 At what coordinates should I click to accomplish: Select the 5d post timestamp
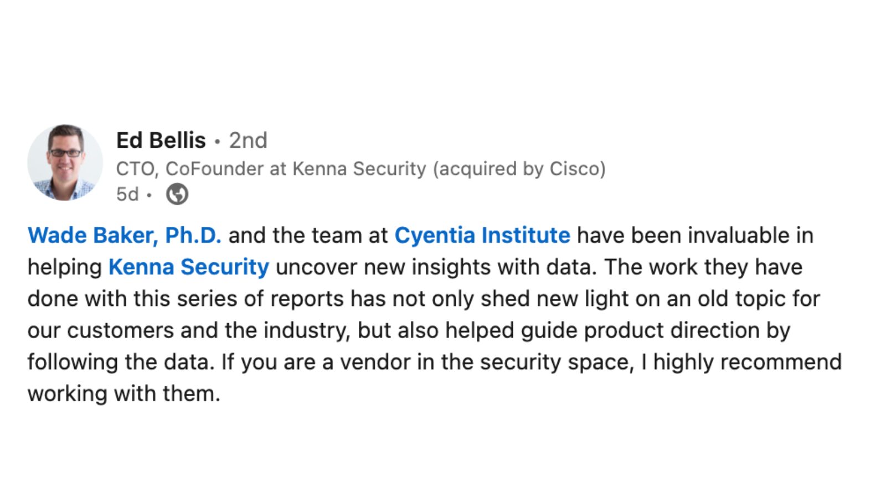tap(127, 194)
